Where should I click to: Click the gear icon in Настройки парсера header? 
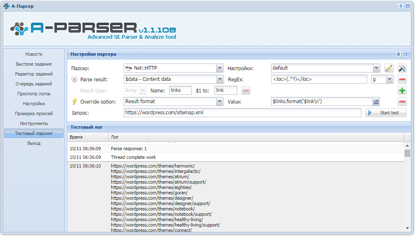[398, 54]
